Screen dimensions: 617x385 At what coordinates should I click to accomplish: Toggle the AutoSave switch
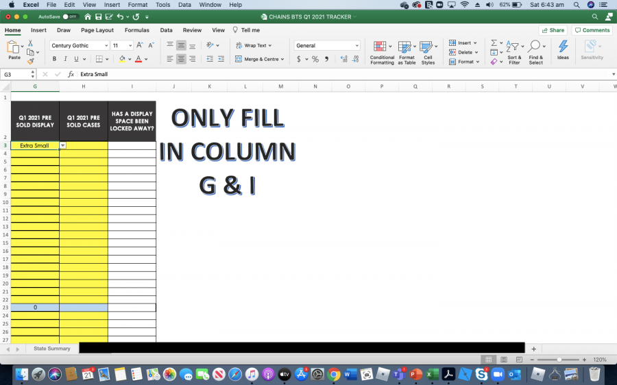pyautogui.click(x=71, y=16)
